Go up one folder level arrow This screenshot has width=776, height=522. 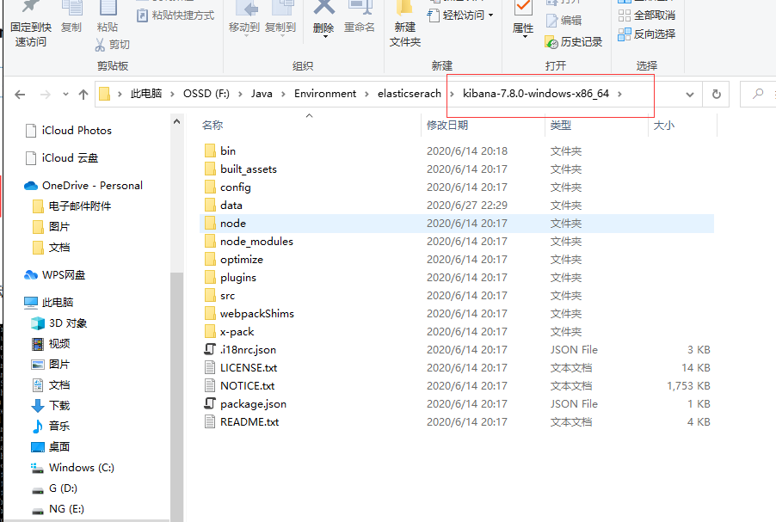tap(83, 94)
